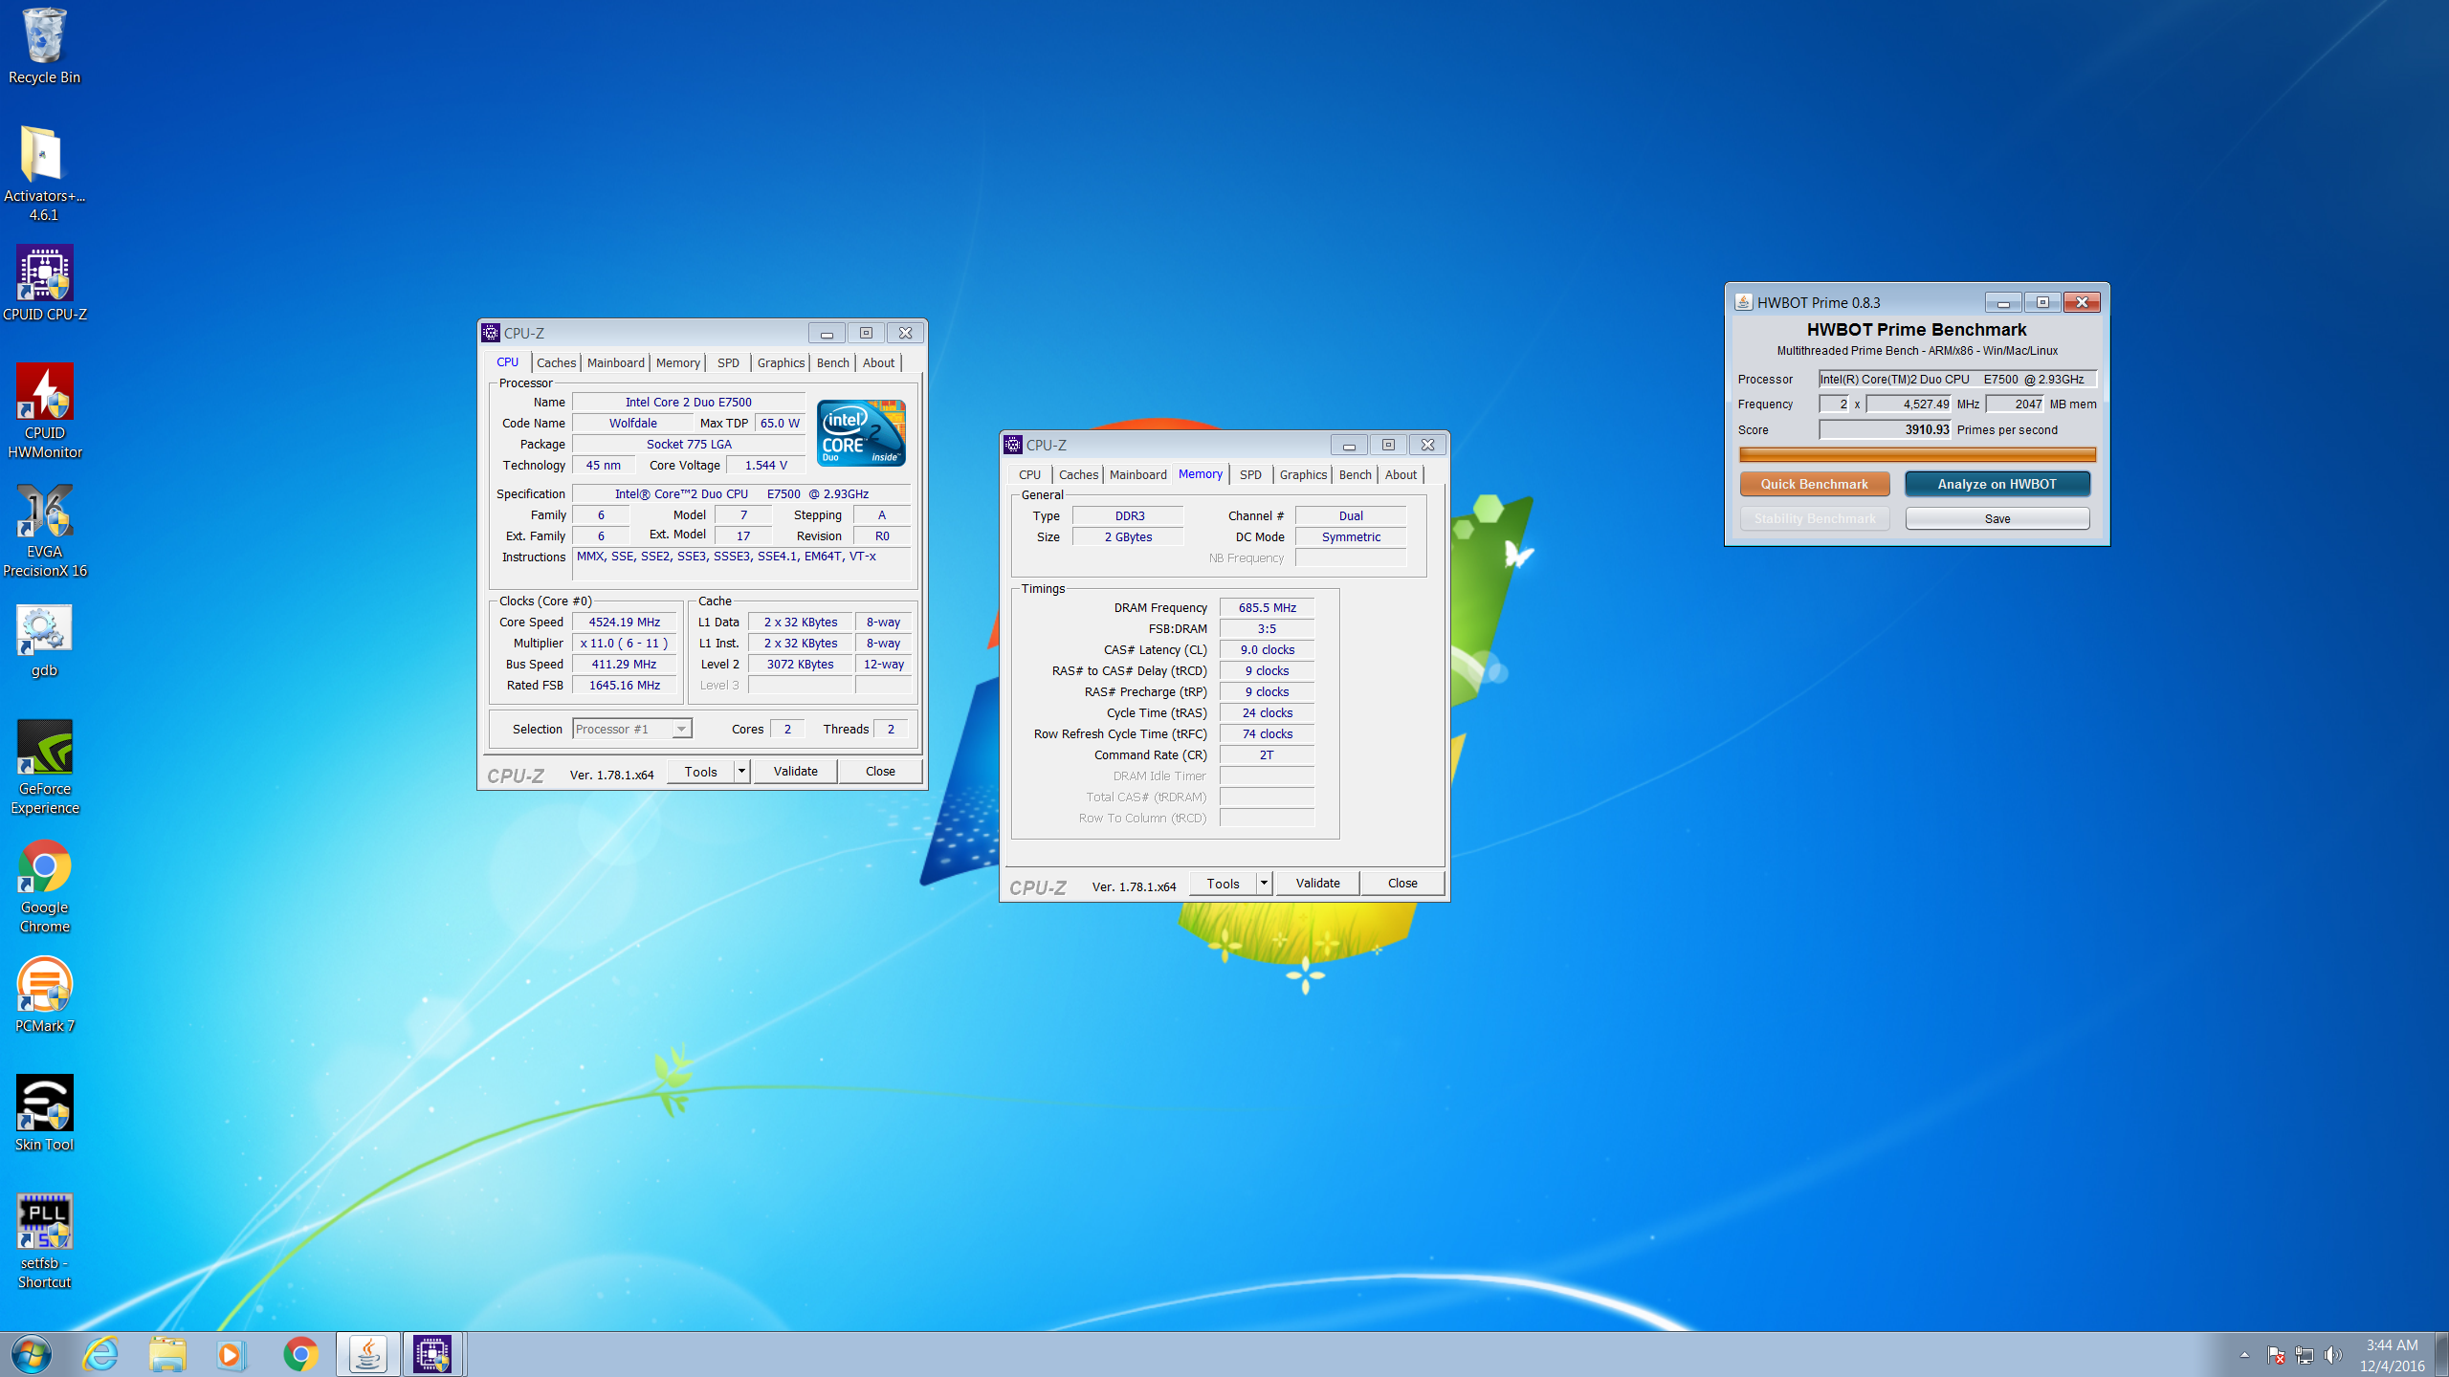Image resolution: width=2449 pixels, height=1377 pixels.
Task: Click HWBOT Processor name field
Action: 1957,380
